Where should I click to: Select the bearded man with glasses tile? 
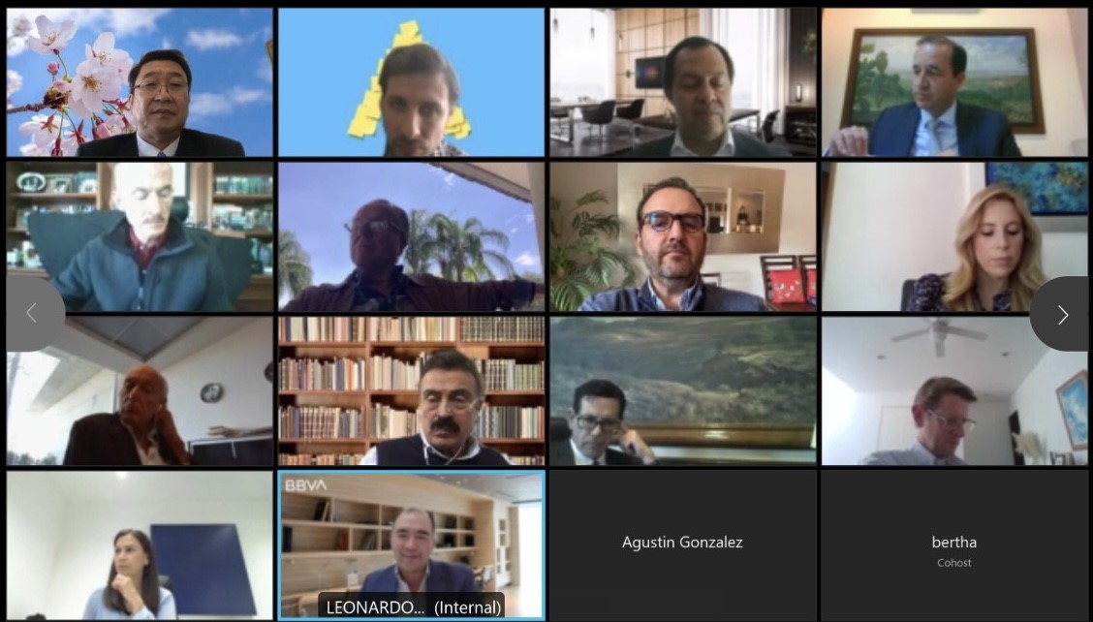tap(682, 236)
